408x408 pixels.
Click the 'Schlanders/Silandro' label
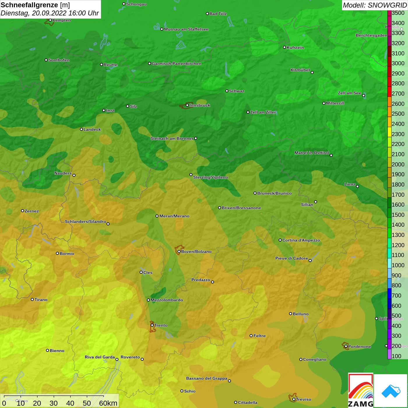click(85, 221)
